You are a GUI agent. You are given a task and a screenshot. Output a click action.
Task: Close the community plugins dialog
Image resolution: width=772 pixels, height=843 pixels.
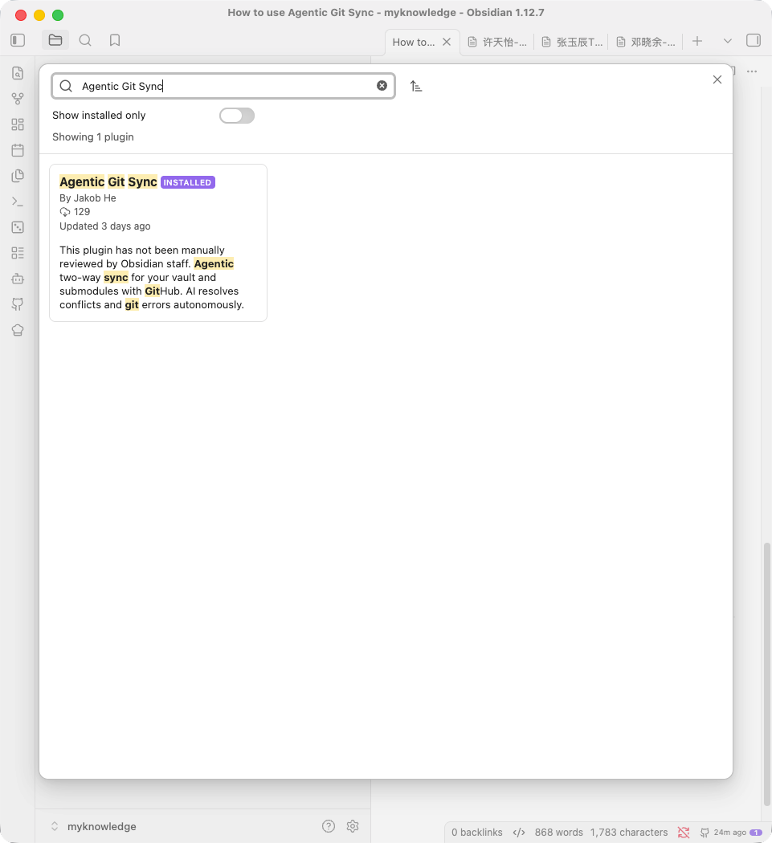coord(717,79)
